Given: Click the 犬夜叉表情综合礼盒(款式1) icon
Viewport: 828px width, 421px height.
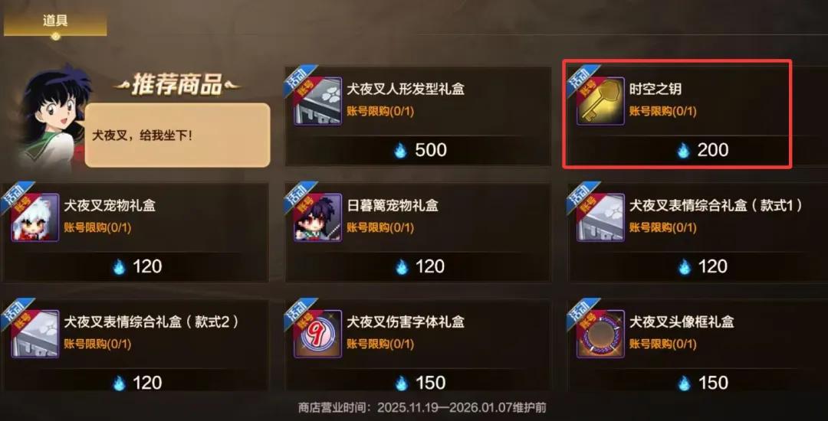Looking at the screenshot, I should [600, 217].
